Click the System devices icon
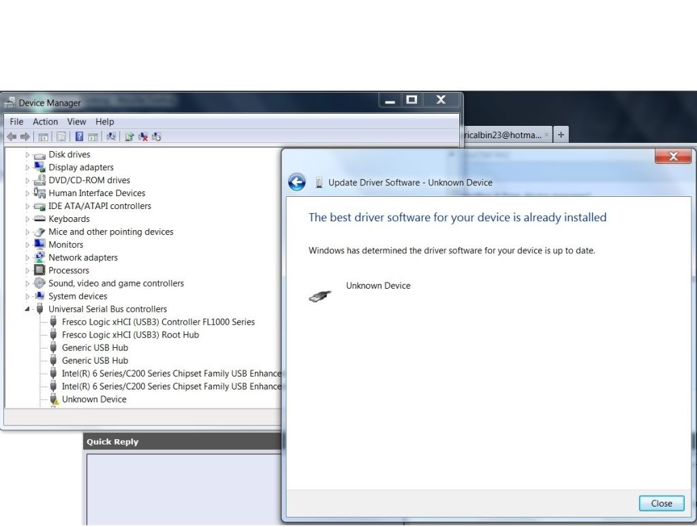The image size is (697, 527). (x=40, y=296)
